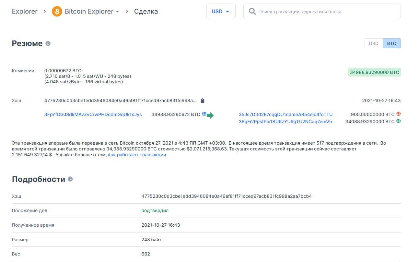This screenshot has height=262, width=419.
Task: Go to the Explorer breadcrumb
Action: pos(25,11)
